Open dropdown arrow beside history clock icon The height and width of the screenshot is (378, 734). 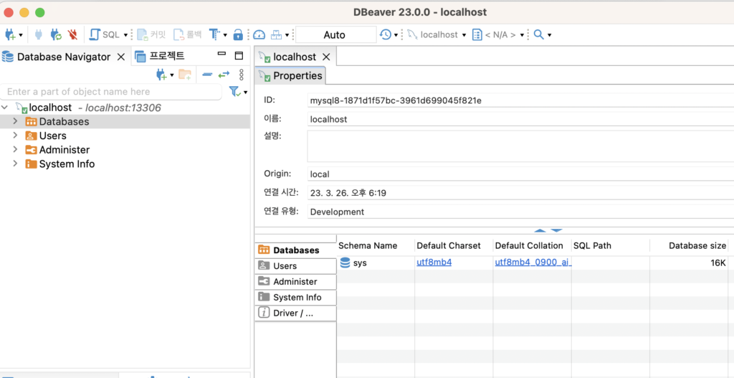(x=396, y=35)
